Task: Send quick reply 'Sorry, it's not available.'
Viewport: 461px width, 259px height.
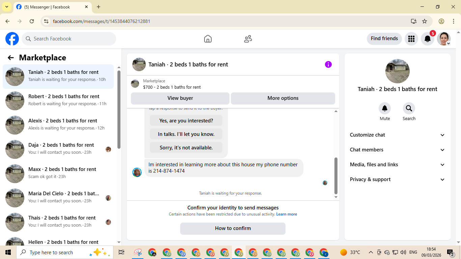Action: coord(186,147)
